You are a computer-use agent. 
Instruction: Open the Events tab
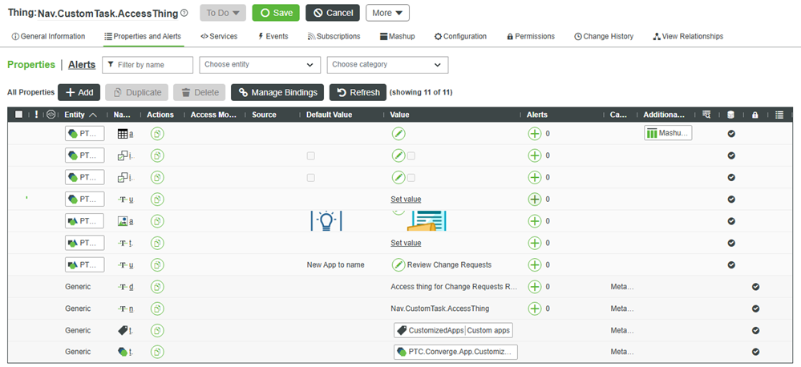[x=273, y=36]
